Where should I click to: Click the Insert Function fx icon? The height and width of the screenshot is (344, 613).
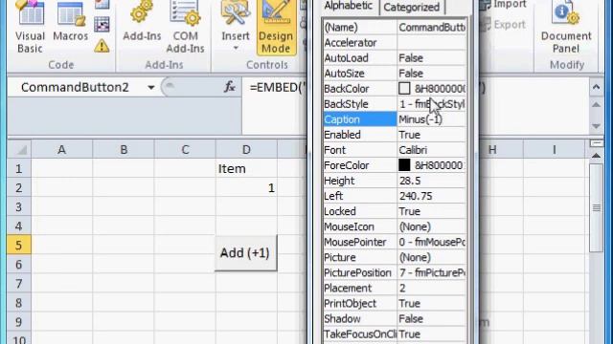click(x=230, y=87)
